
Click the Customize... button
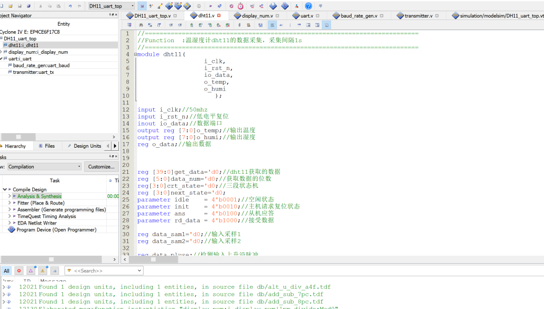coord(101,167)
